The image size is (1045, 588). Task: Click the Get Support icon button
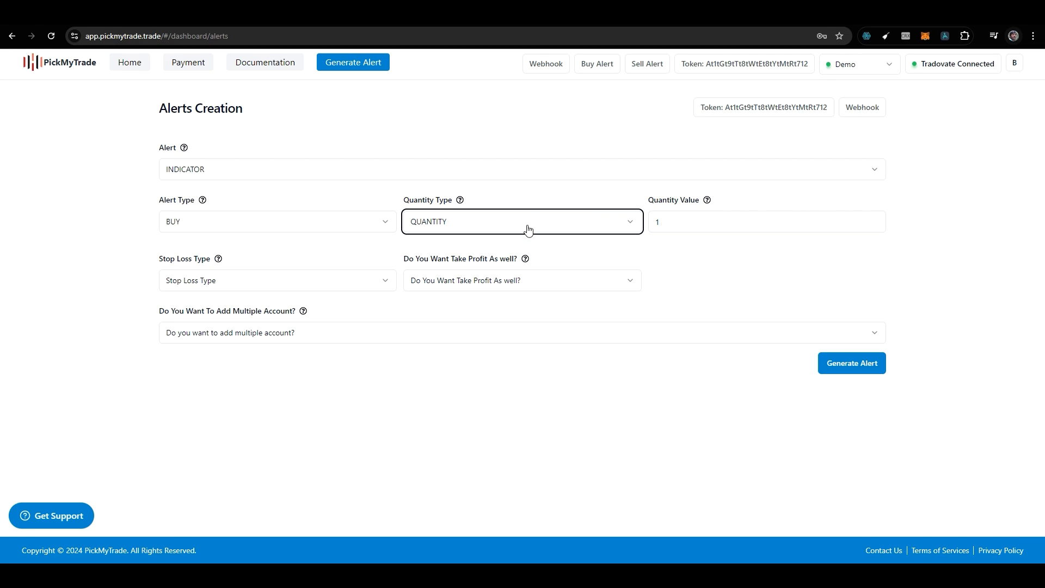[x=24, y=516]
